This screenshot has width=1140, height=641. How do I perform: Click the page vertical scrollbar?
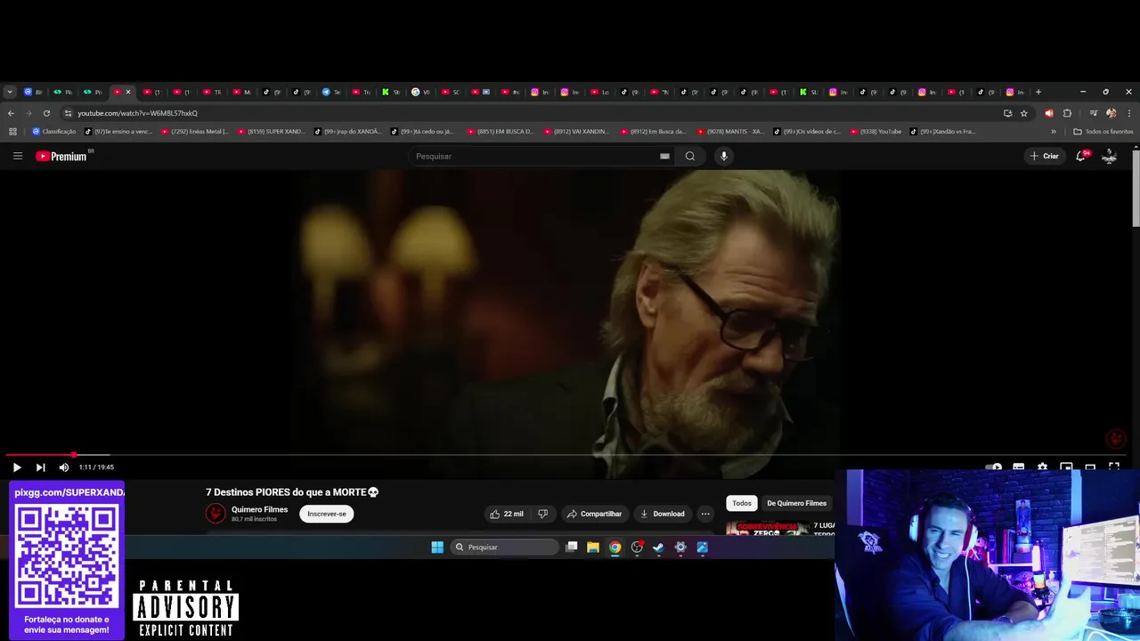(x=1136, y=187)
